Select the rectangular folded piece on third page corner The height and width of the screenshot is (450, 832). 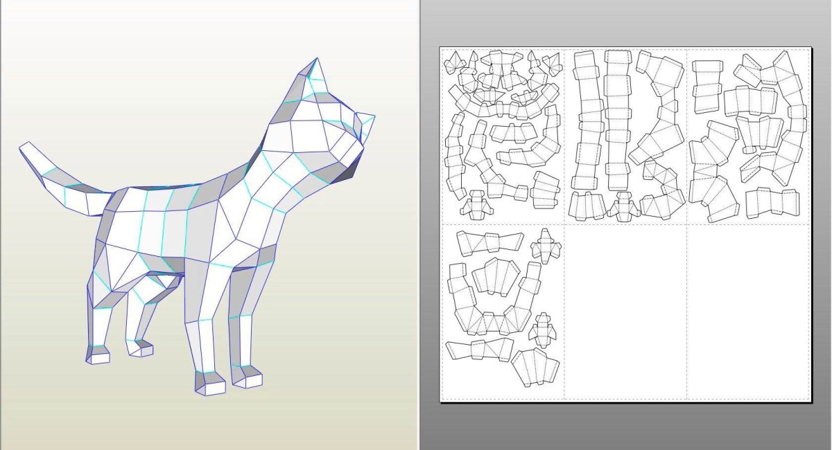click(707, 87)
